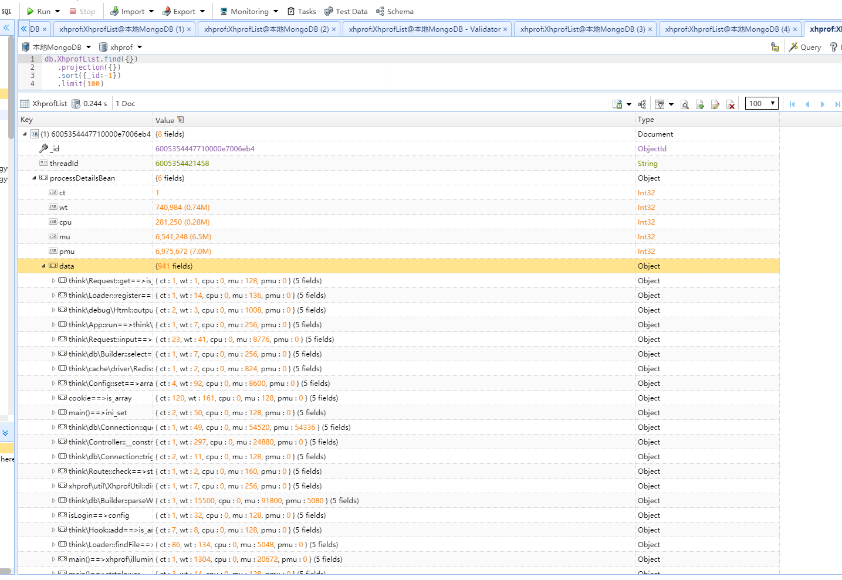Run the current query
This screenshot has height=580, width=842.
click(x=38, y=11)
